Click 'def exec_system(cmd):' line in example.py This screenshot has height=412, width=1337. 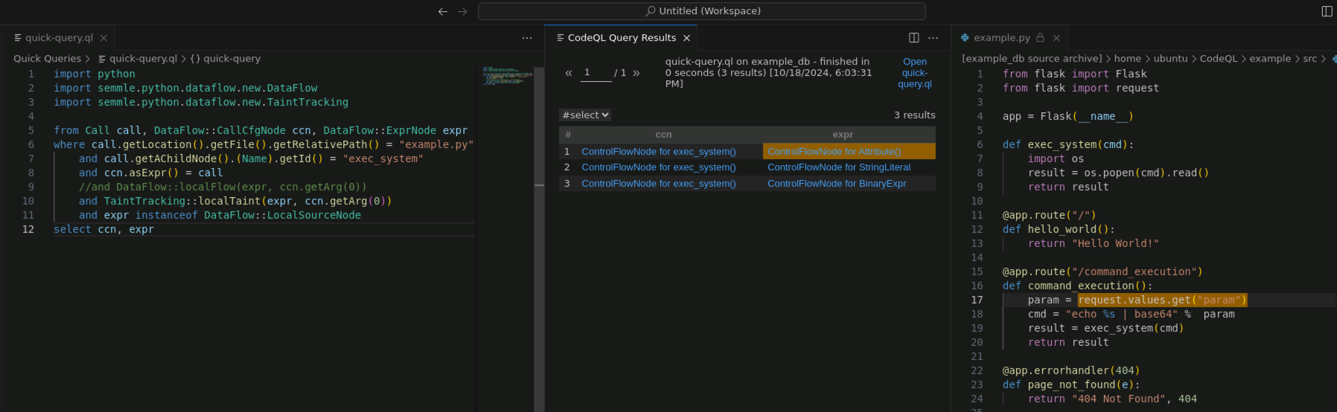click(x=1068, y=145)
